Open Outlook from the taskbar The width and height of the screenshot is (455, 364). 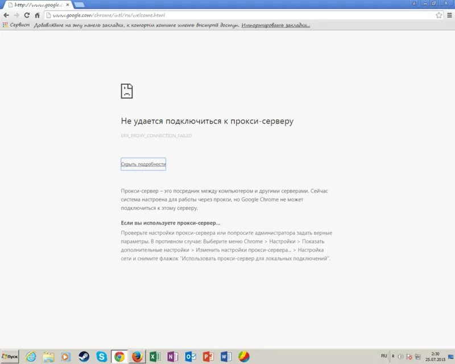(x=191, y=357)
